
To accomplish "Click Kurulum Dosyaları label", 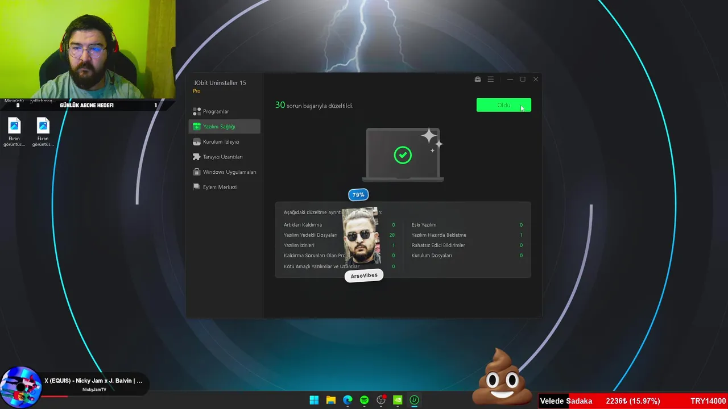I will (432, 256).
